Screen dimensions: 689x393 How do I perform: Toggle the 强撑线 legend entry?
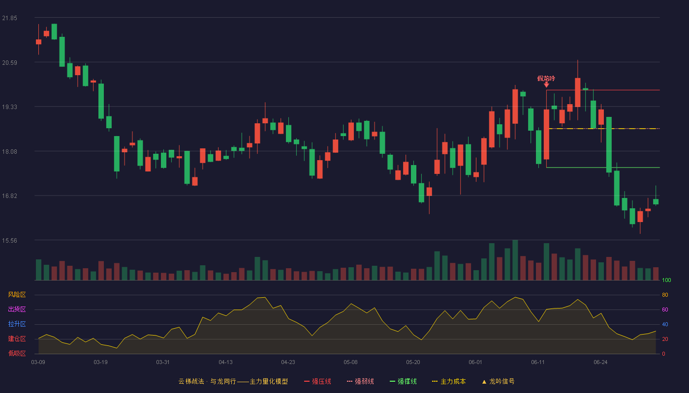click(x=403, y=381)
